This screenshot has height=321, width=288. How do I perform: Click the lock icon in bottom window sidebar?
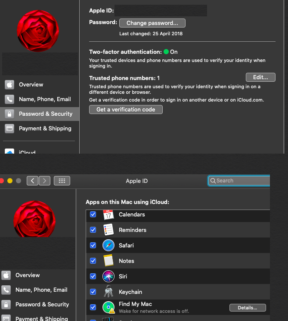(x=6, y=305)
